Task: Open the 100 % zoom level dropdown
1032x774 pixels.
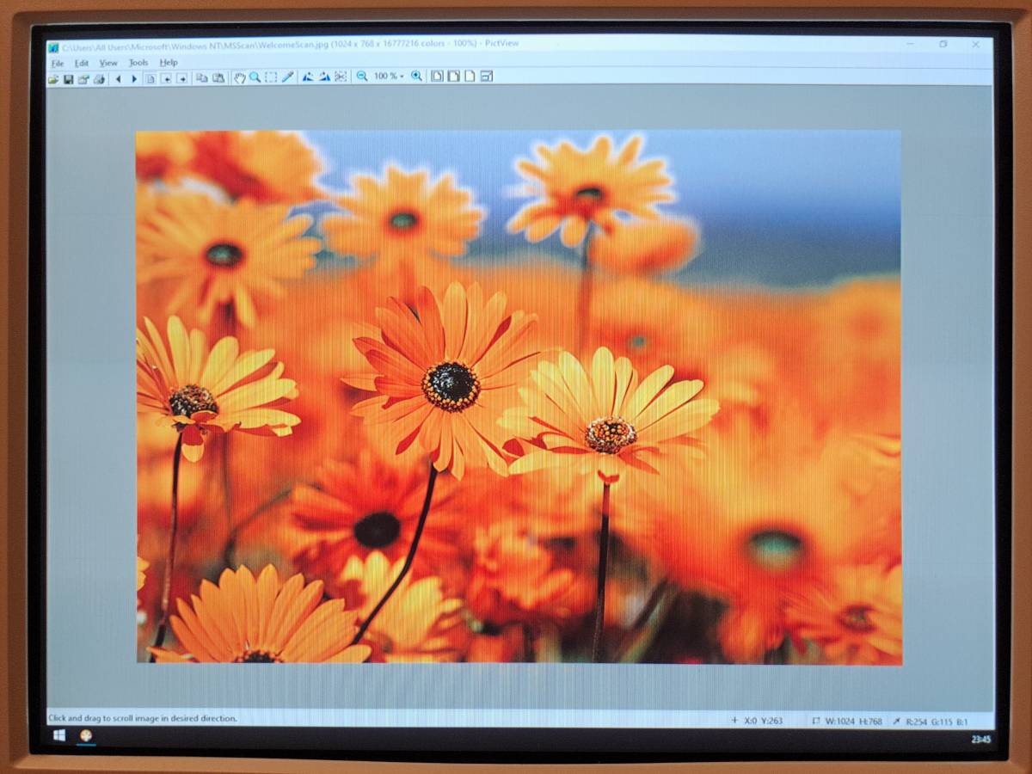Action: click(389, 77)
